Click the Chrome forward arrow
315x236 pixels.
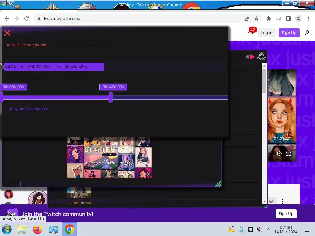(17, 18)
